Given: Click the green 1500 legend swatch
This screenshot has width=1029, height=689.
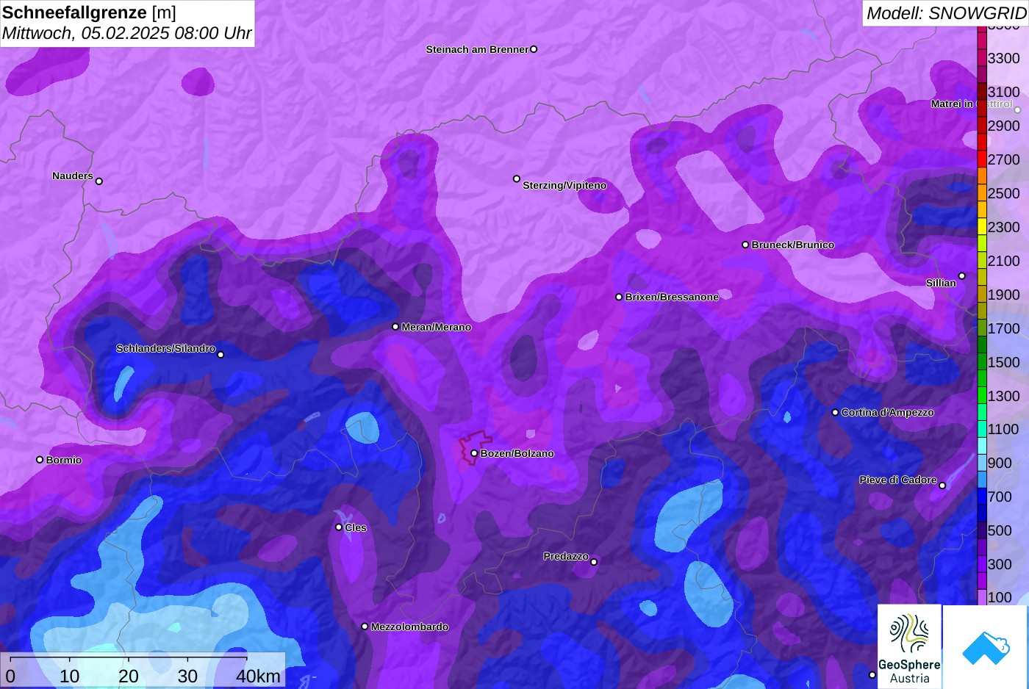Looking at the screenshot, I should coord(982,362).
